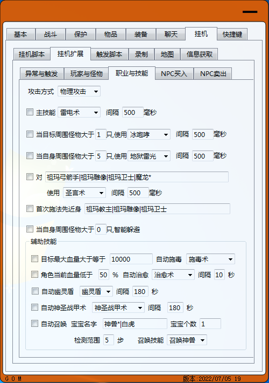Image resolution: width=269 pixels, height=383 pixels.
Task: Click the 冰咆哮 间隔 500 field
Action: pos(203,134)
